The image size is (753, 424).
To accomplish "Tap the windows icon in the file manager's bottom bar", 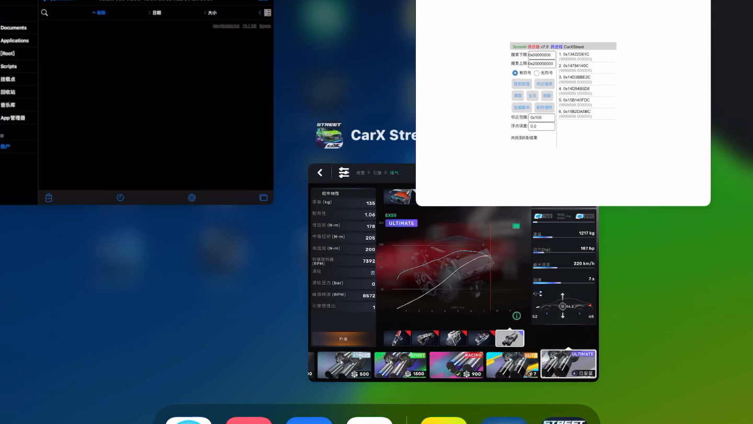I will point(264,198).
